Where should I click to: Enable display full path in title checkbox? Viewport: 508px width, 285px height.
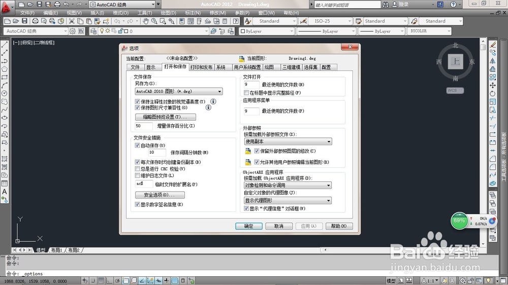click(246, 92)
